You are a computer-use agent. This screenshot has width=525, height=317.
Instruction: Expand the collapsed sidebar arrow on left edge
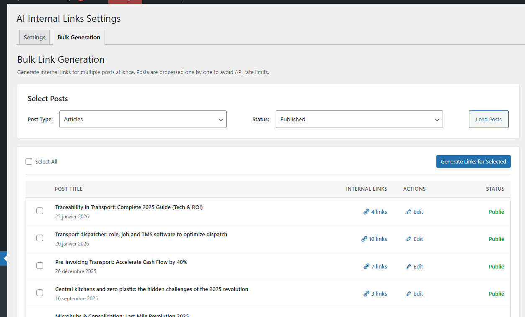click(x=4, y=258)
